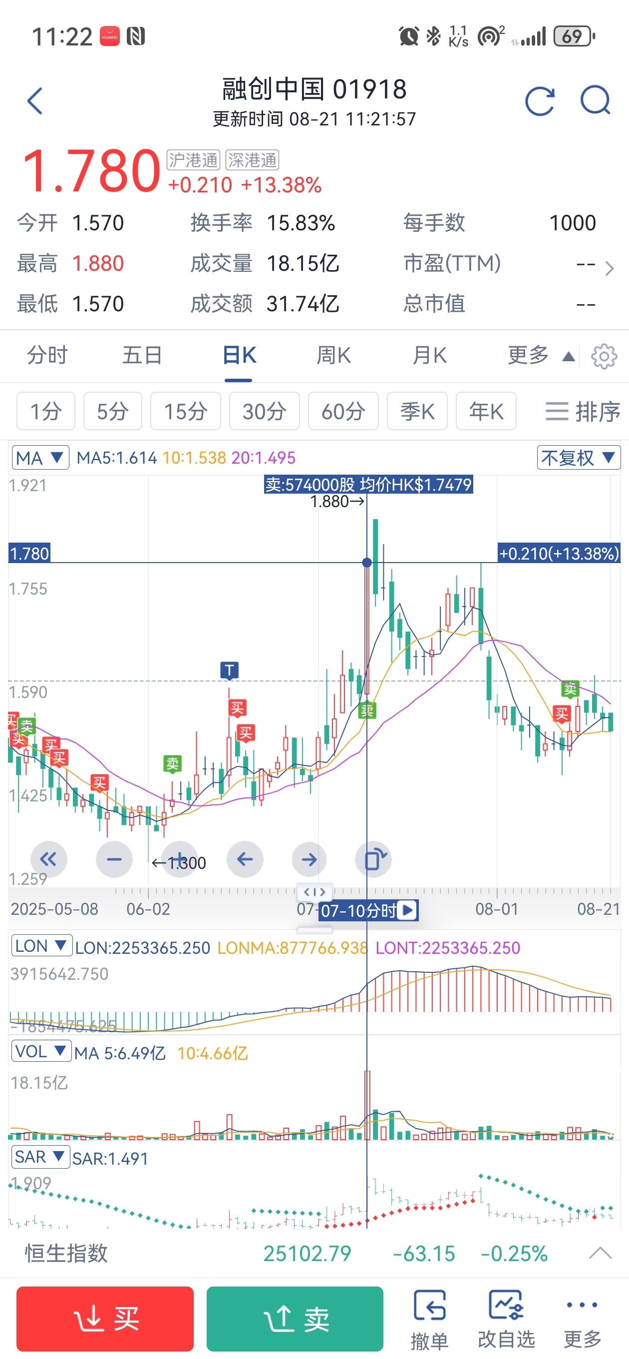Jump to earliest with double-left arrow
The image size is (629, 1359).
coord(48,859)
